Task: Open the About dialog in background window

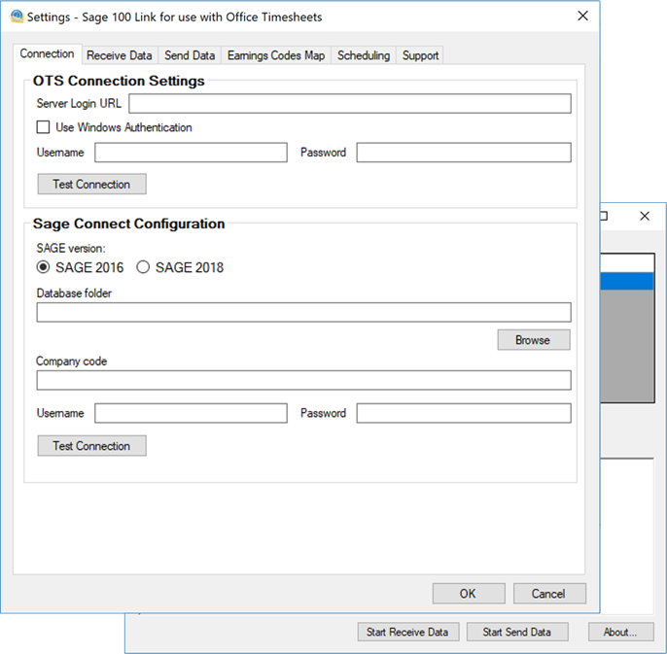Action: (x=619, y=632)
